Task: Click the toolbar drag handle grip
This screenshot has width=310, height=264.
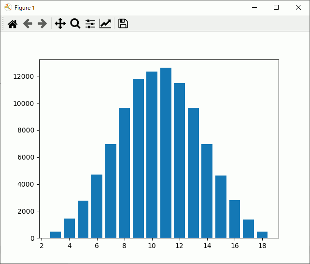Action: point(3,23)
